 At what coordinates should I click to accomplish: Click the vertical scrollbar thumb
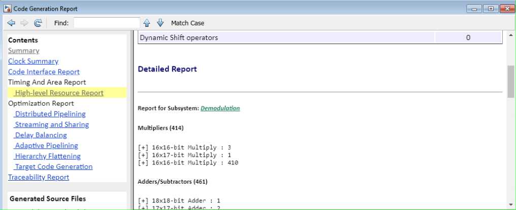(x=511, y=81)
